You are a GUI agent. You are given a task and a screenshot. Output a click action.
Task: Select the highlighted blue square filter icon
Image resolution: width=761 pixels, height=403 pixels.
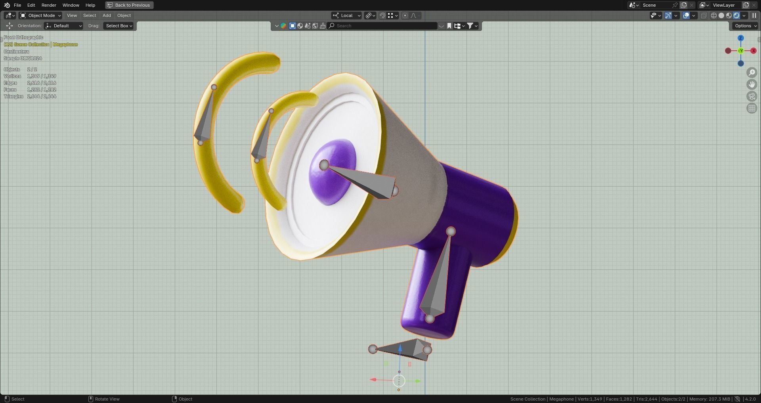coord(293,26)
